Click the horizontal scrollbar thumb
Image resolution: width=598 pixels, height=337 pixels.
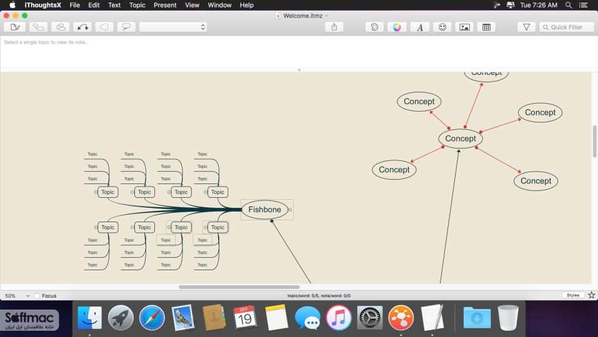pyautogui.click(x=239, y=287)
